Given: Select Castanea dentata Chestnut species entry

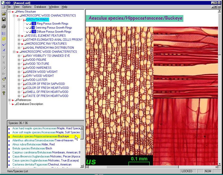Looking at the screenshot, I should (42, 164).
